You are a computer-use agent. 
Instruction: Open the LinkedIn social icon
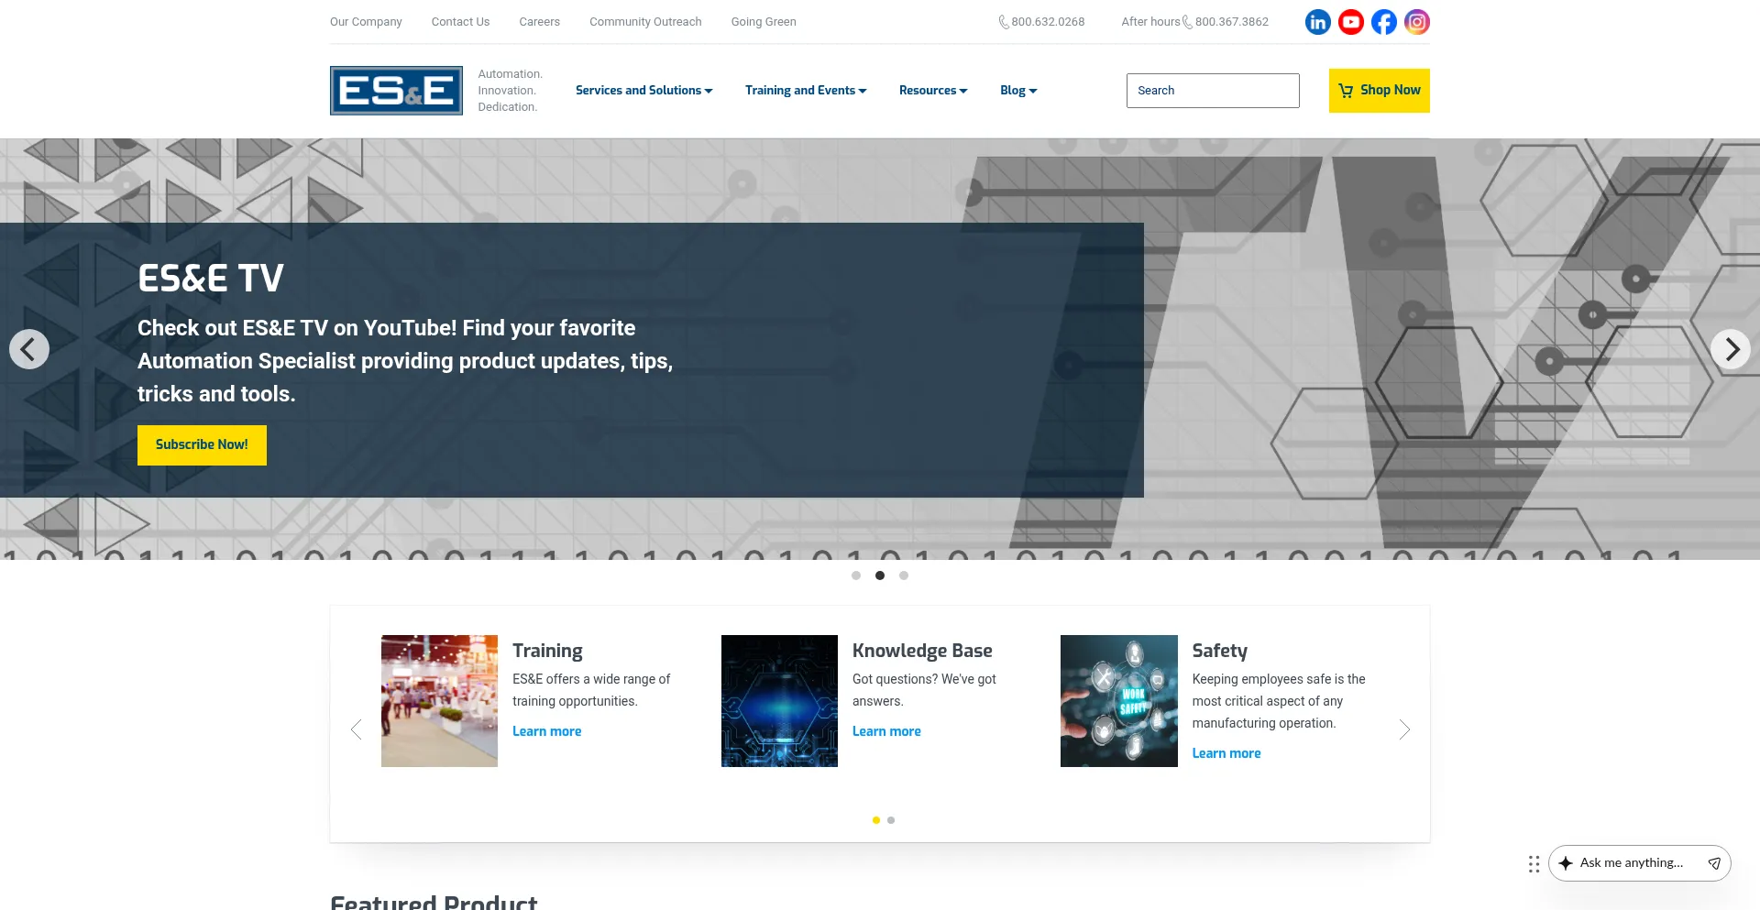(x=1317, y=21)
